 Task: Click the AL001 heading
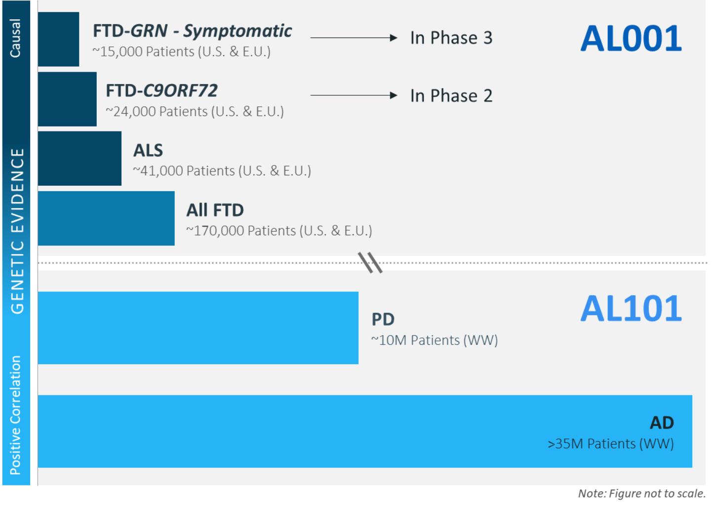(x=631, y=39)
